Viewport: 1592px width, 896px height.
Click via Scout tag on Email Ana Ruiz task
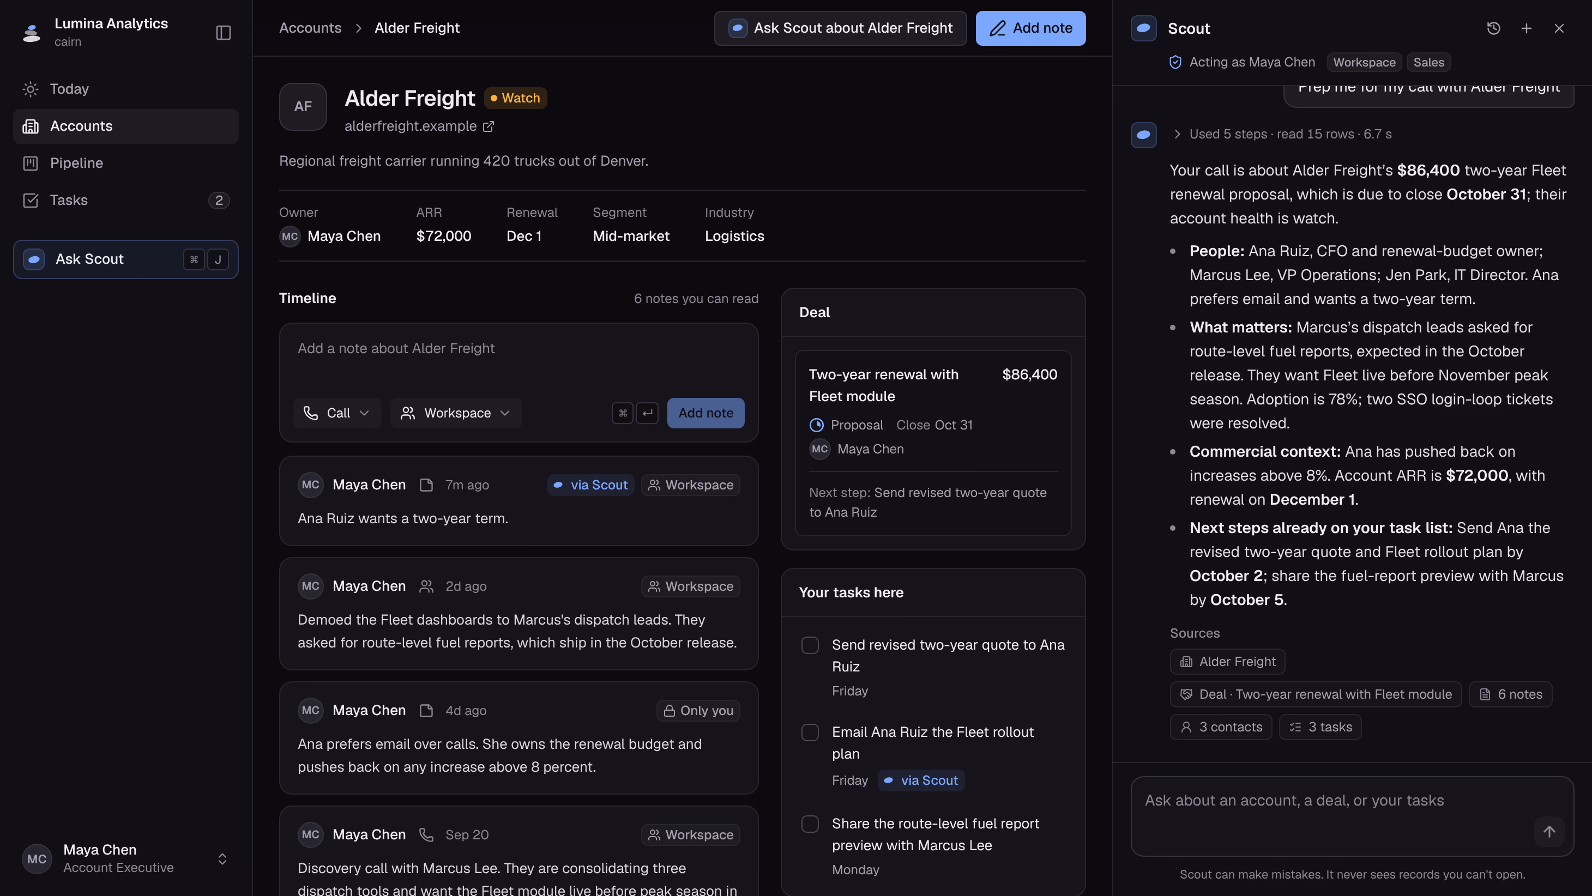coord(921,780)
